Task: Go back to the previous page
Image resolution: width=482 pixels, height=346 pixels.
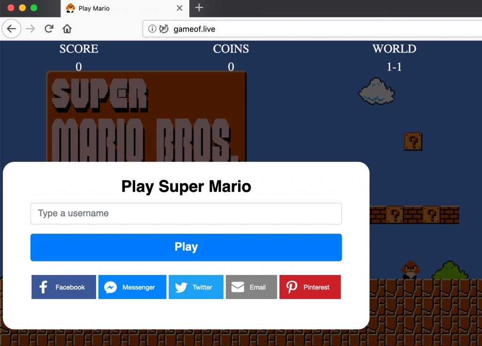Action: [x=11, y=29]
